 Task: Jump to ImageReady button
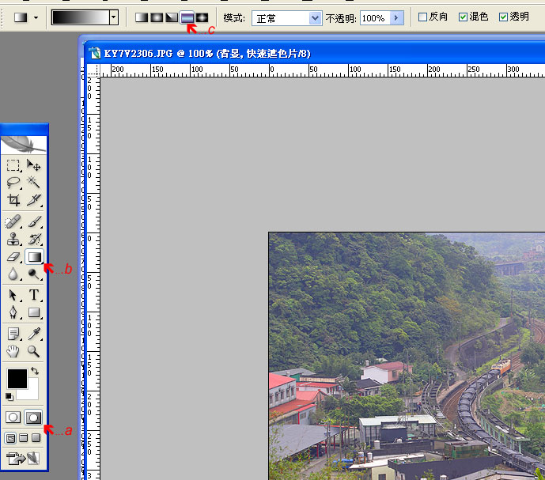pos(23,459)
